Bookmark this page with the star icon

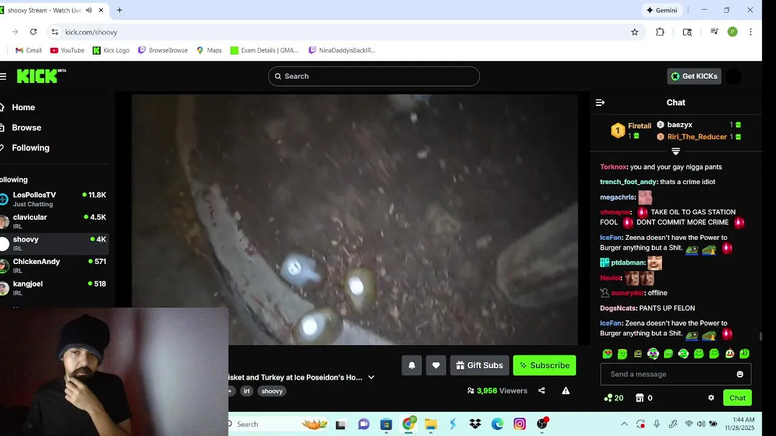point(635,32)
